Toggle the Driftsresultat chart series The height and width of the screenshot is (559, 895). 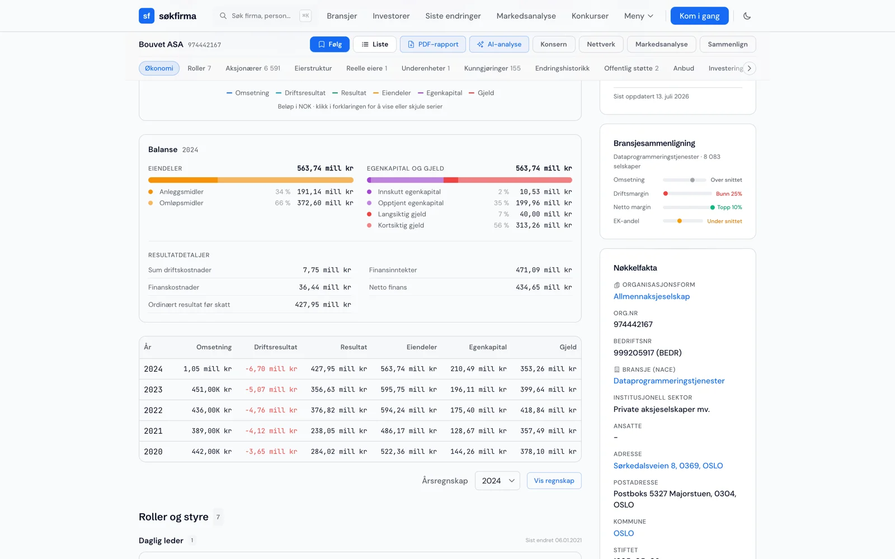300,93
